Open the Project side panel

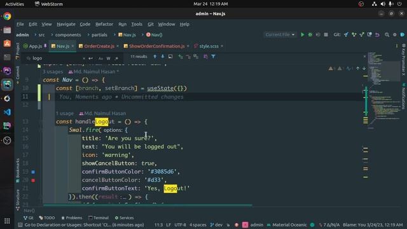17,51
